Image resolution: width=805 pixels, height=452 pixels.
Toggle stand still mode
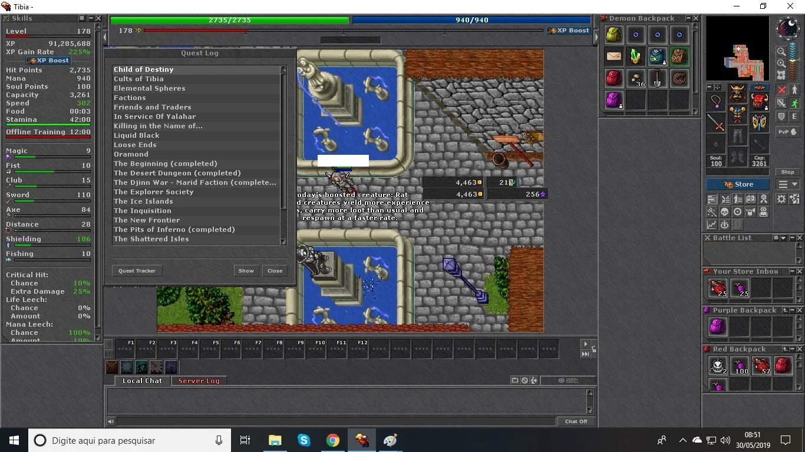coord(794,89)
